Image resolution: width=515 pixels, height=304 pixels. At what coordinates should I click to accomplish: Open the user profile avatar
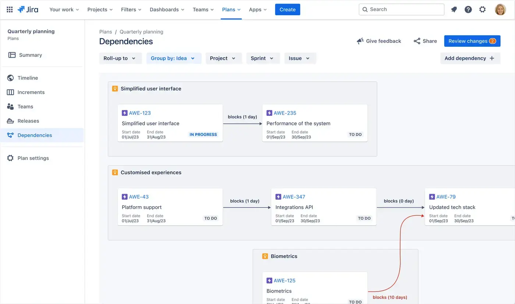(500, 10)
